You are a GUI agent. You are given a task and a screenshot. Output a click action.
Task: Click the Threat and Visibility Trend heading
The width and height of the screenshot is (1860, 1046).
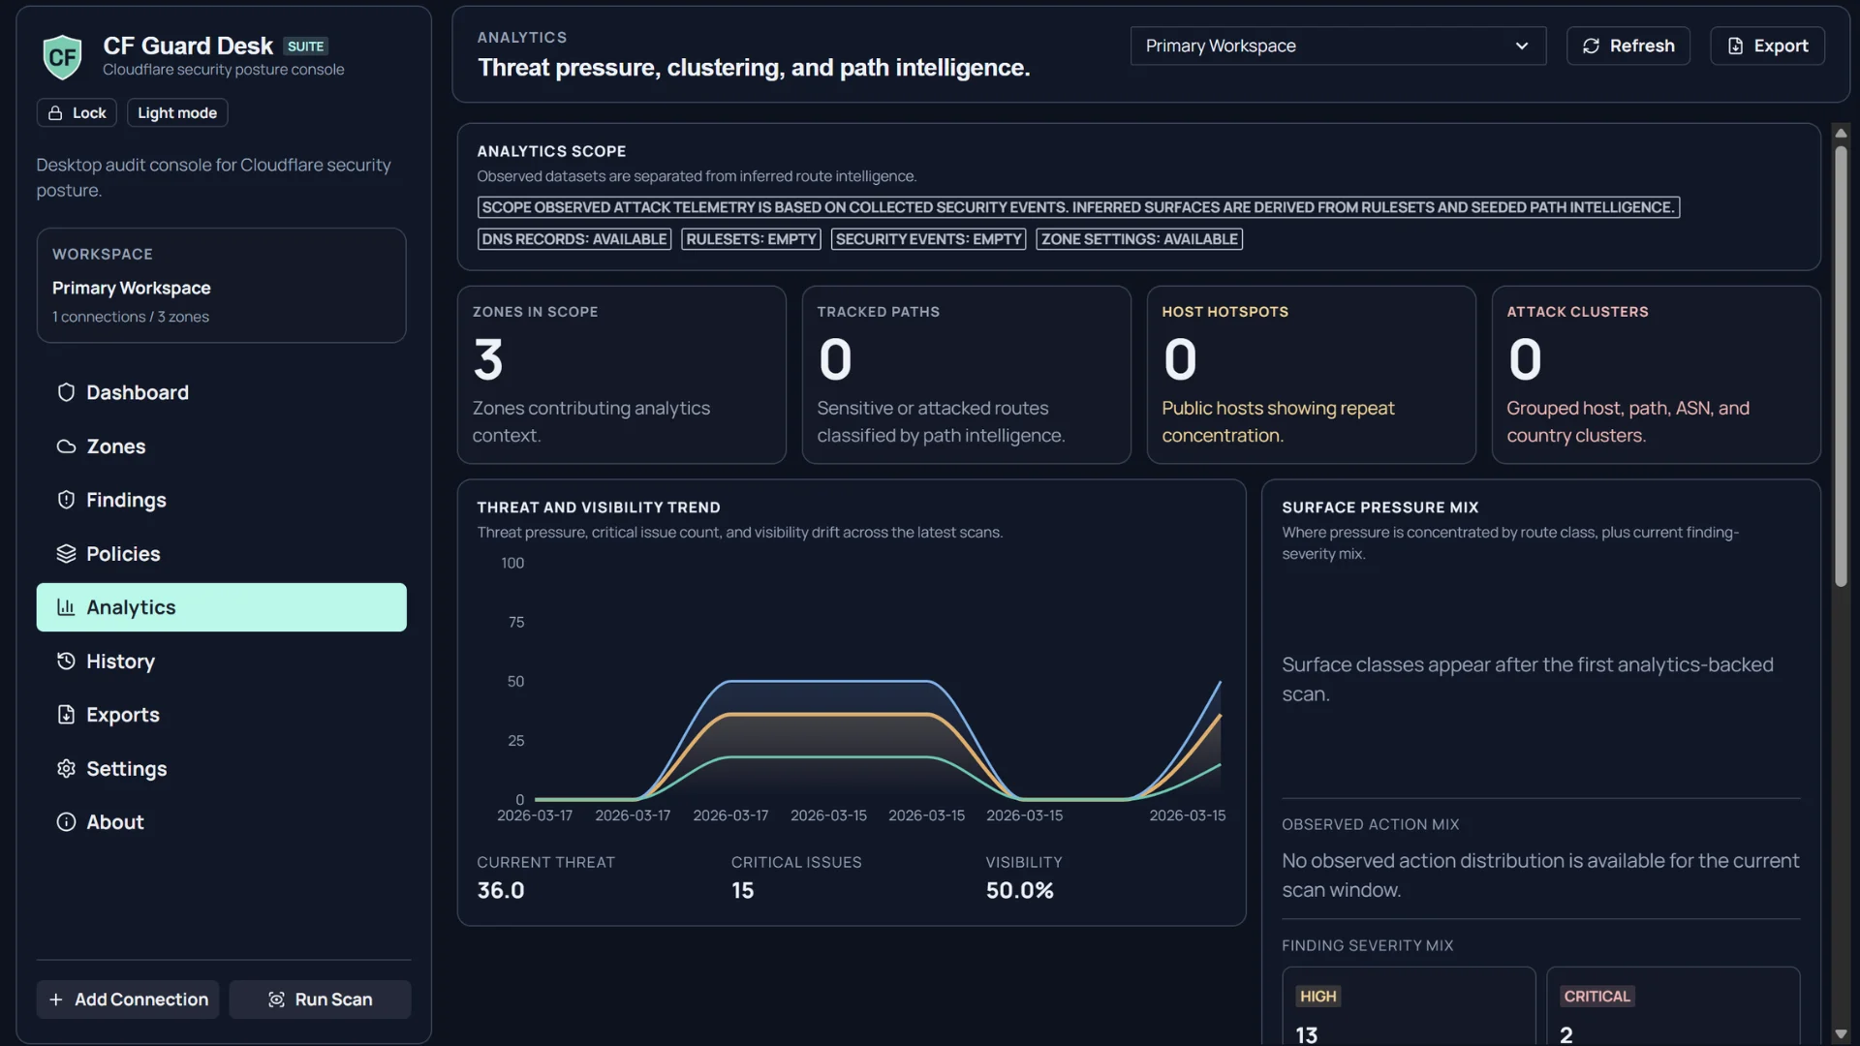[x=599, y=508]
